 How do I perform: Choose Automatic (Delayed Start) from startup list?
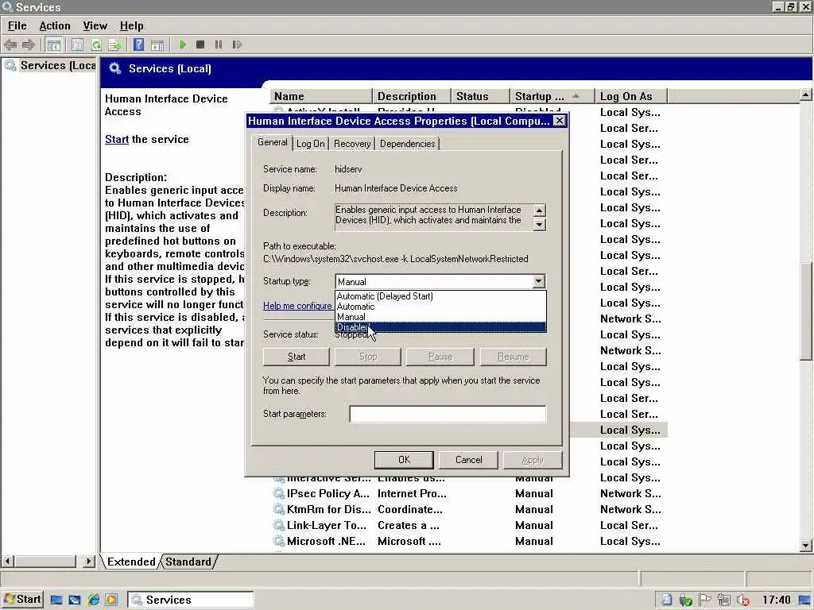point(440,296)
